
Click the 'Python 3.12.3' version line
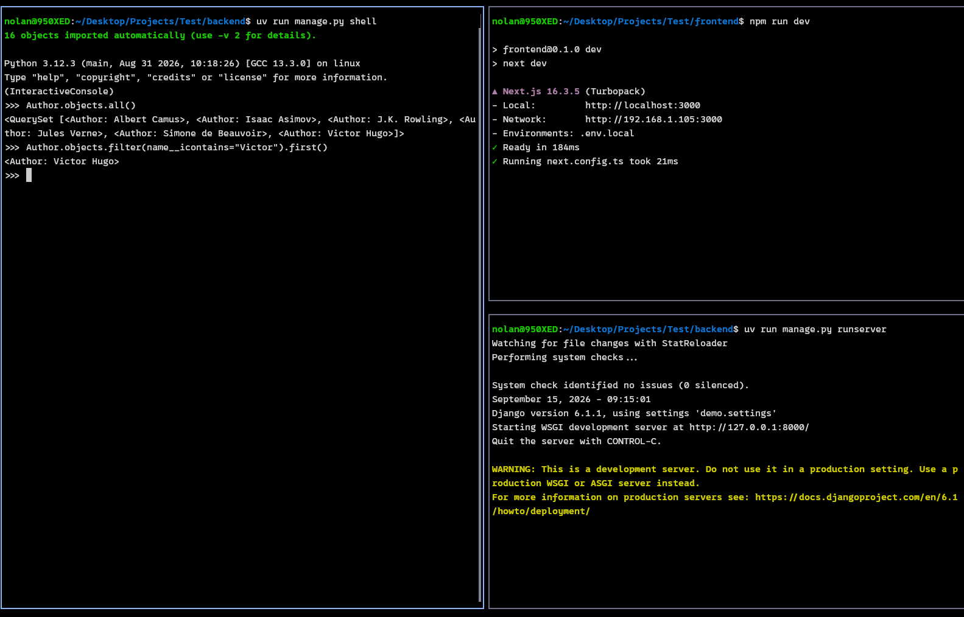click(x=182, y=63)
